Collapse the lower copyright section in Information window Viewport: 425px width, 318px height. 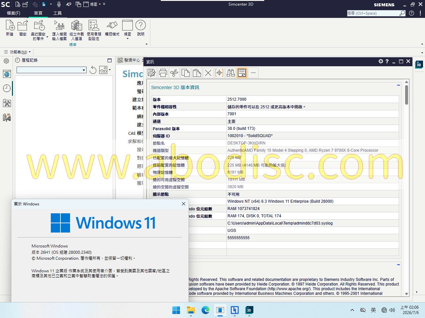[398, 264]
